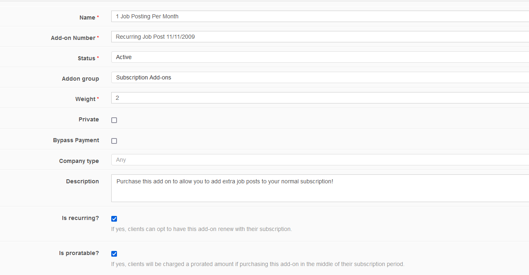Image resolution: width=529 pixels, height=275 pixels.
Task: Click the Add-on Number label
Action: 73,38
